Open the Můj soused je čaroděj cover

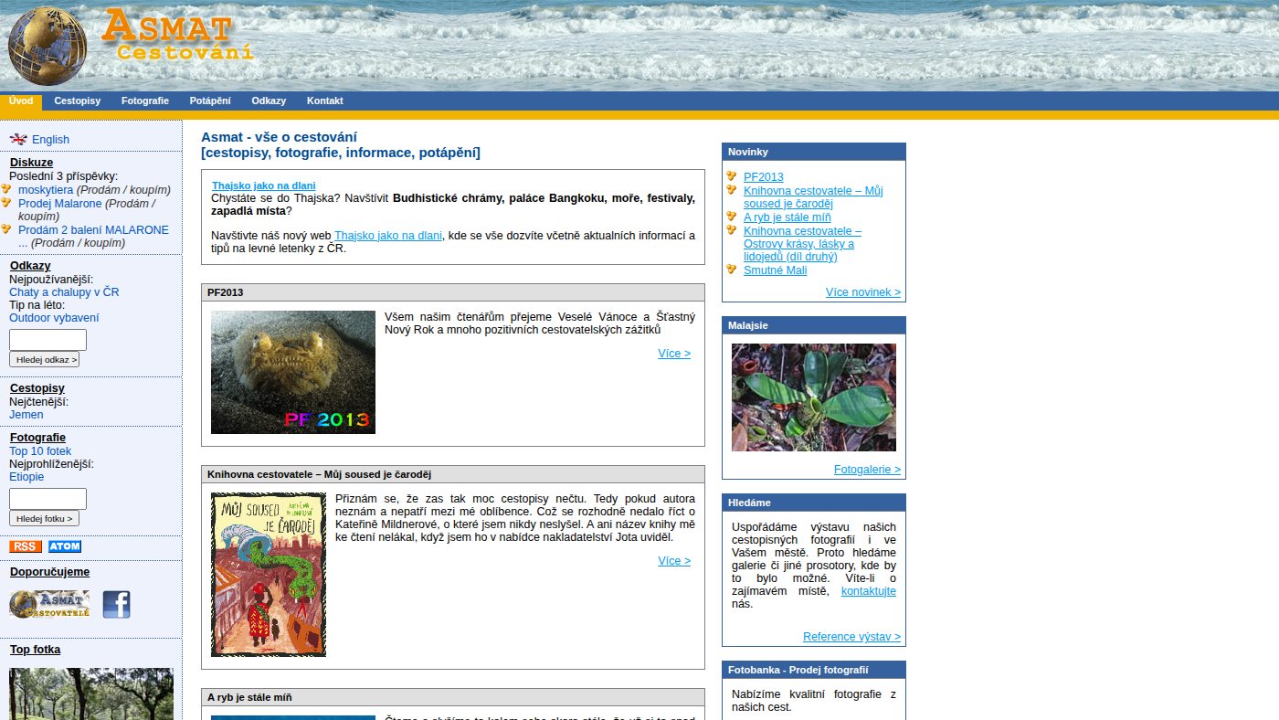269,575
